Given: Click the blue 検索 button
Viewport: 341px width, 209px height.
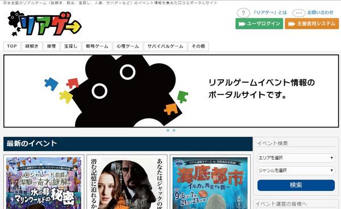Looking at the screenshot, I should pyautogui.click(x=296, y=185).
